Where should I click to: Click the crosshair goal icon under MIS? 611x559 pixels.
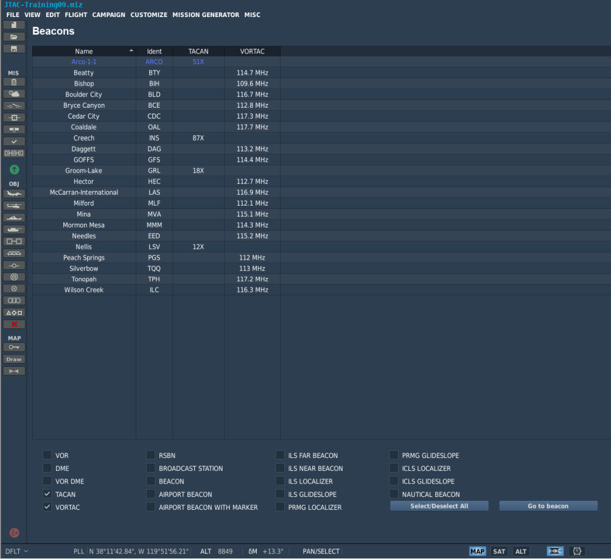(14, 117)
